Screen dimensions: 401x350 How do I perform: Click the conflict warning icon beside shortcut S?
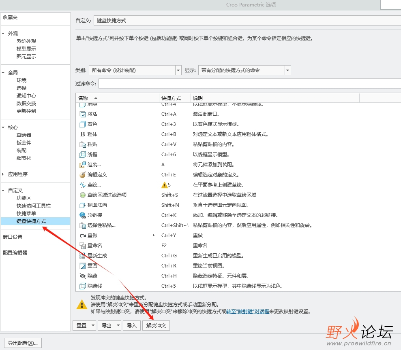pyautogui.click(x=165, y=185)
